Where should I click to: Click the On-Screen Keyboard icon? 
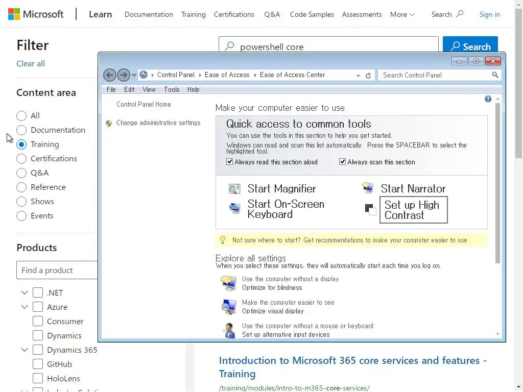[234, 208]
